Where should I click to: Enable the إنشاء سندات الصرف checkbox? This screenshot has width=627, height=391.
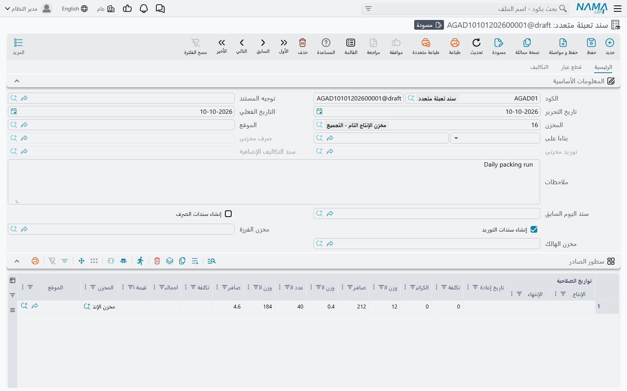coord(228,214)
